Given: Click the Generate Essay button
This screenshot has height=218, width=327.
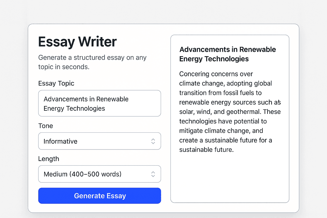Looking at the screenshot, I should click(99, 196).
